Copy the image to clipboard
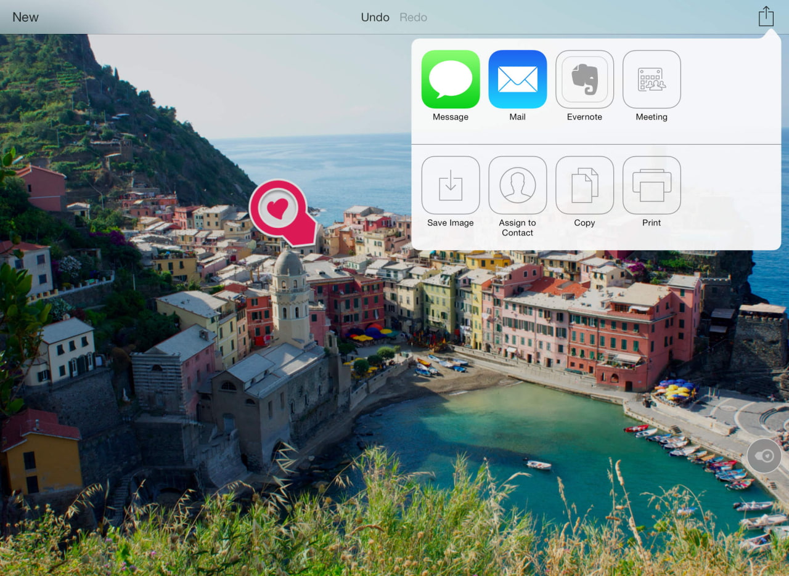The image size is (789, 576). pyautogui.click(x=584, y=185)
